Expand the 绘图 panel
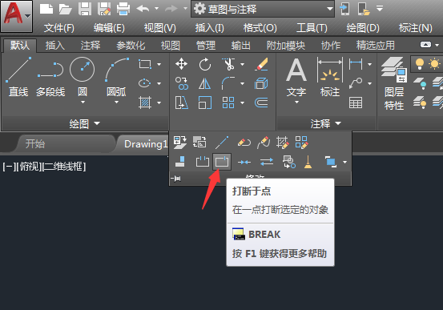Viewport: 443px width, 310px height. coord(84,123)
